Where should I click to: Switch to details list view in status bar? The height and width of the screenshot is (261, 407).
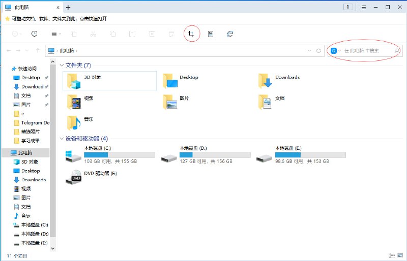click(391, 255)
